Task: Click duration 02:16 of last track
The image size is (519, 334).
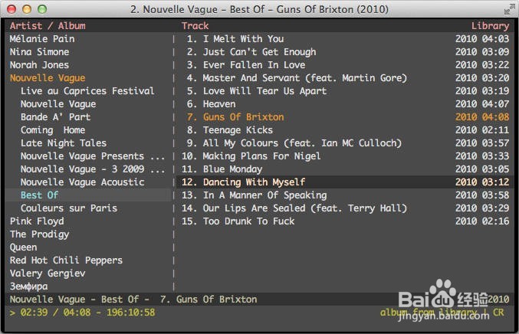Action: pos(495,221)
